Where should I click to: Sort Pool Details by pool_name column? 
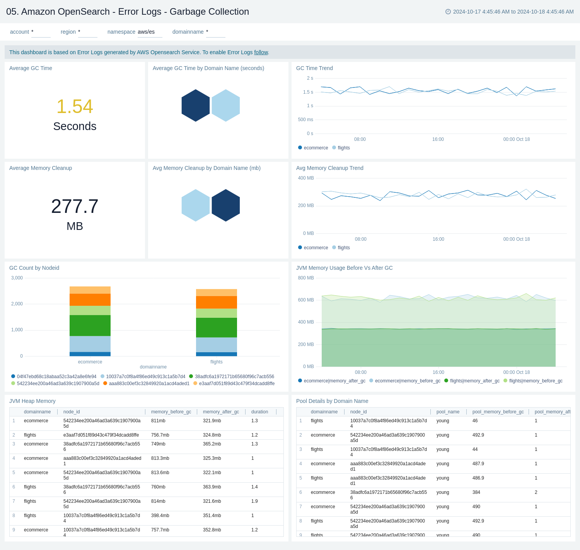448,412
